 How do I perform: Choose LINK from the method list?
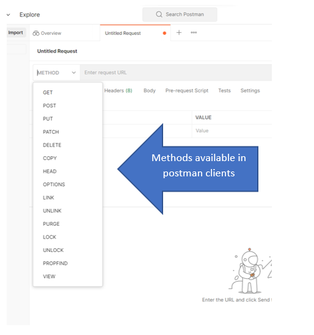(x=68, y=198)
